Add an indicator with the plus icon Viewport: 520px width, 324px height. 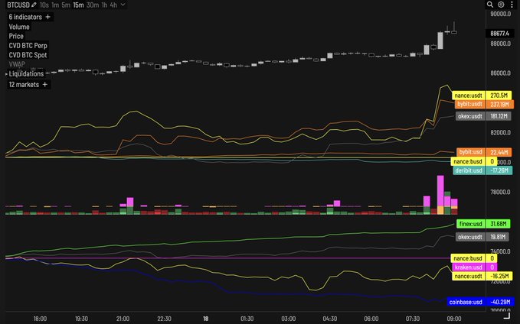pyautogui.click(x=48, y=17)
